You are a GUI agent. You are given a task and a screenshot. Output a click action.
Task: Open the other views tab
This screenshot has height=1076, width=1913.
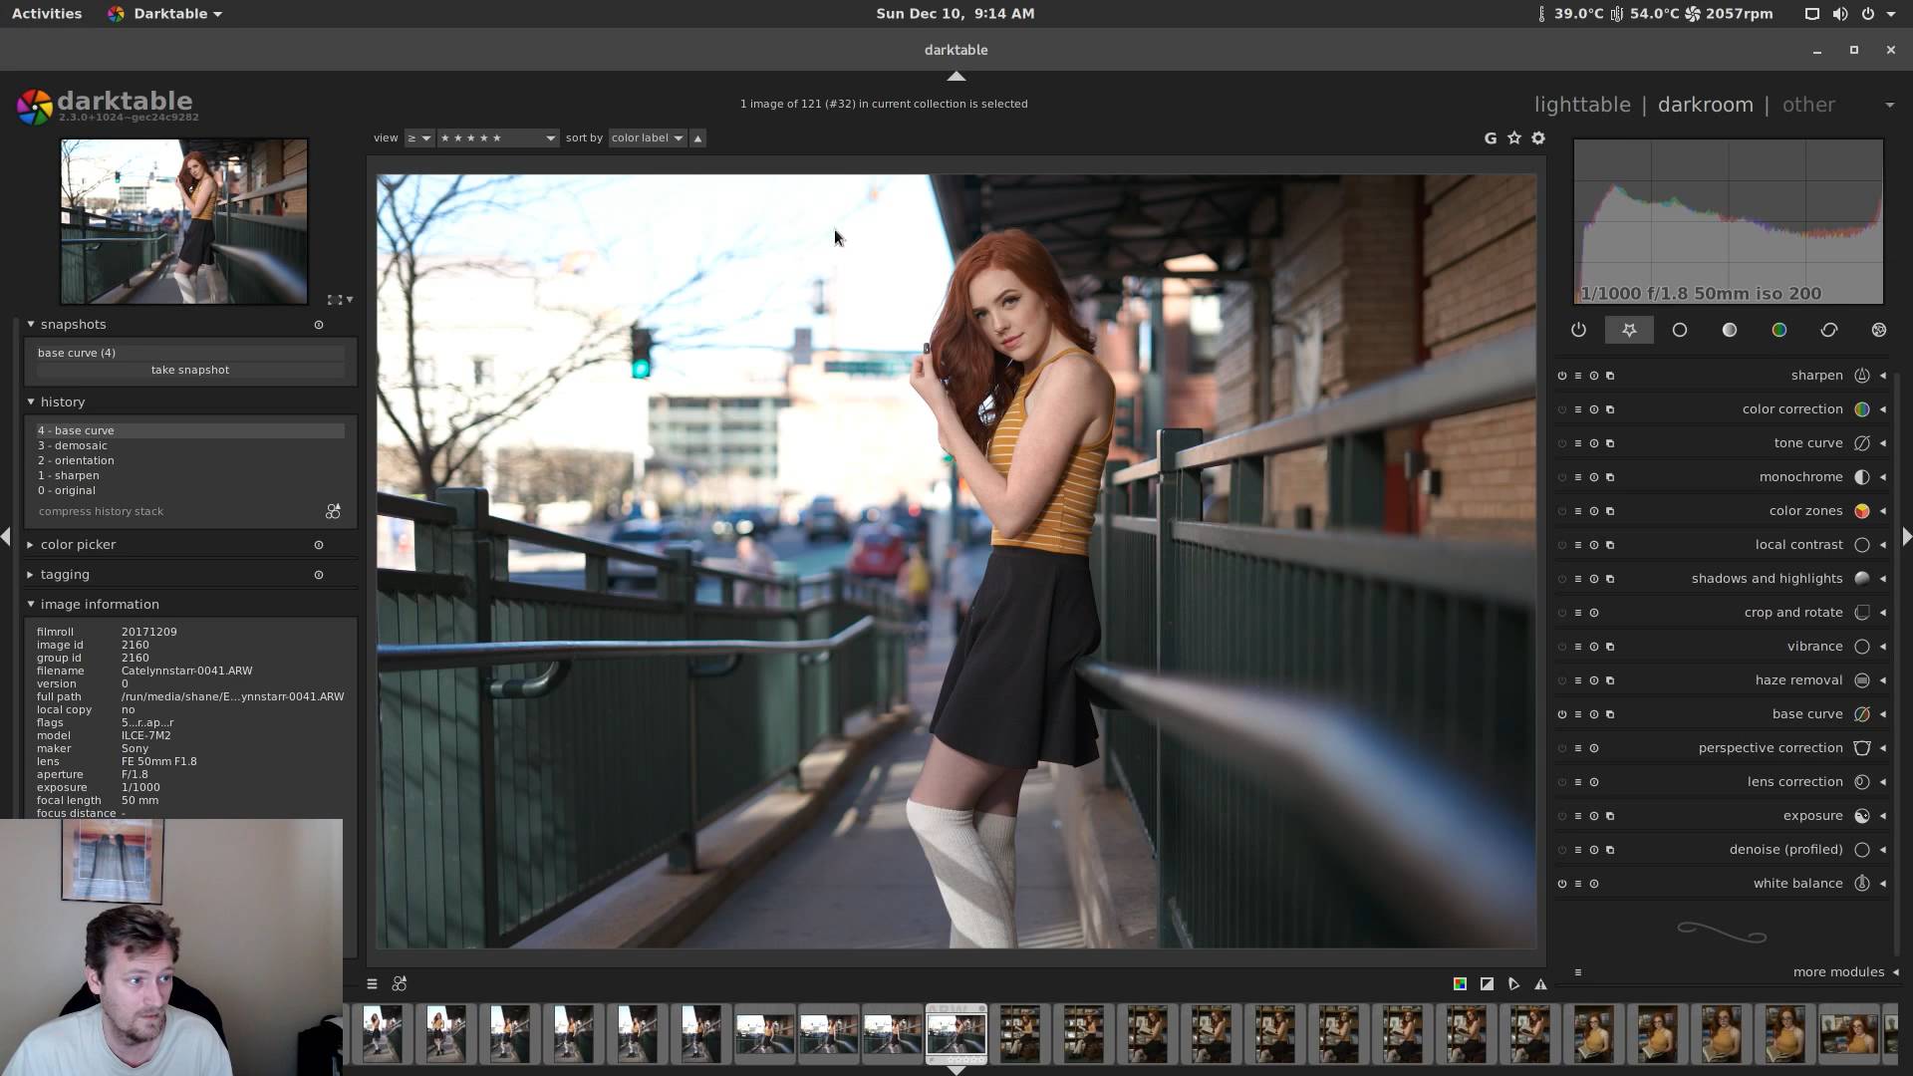click(1807, 105)
